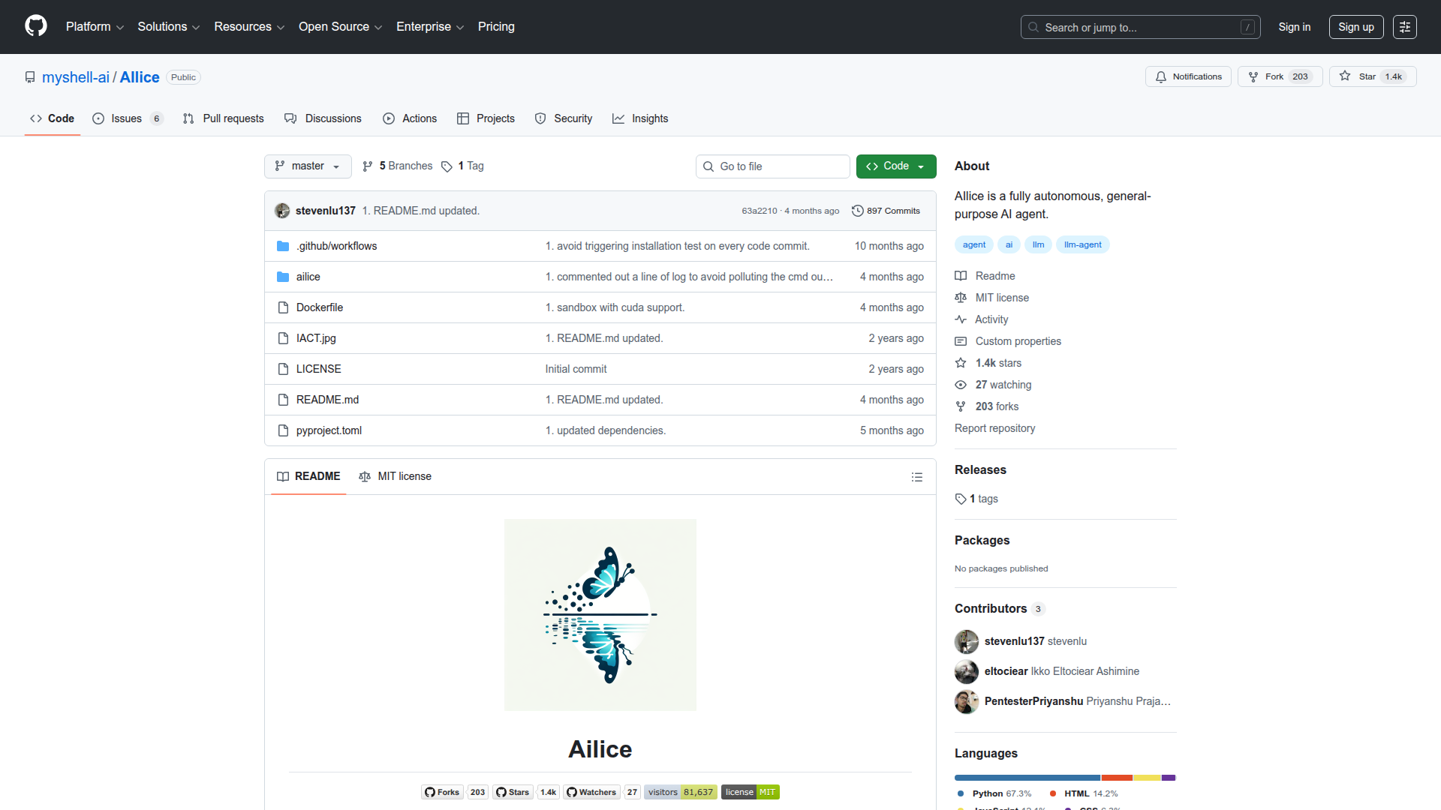Viewport: 1441px width, 810px height.
Task: Expand the green Code button dropdown arrow
Action: (921, 166)
